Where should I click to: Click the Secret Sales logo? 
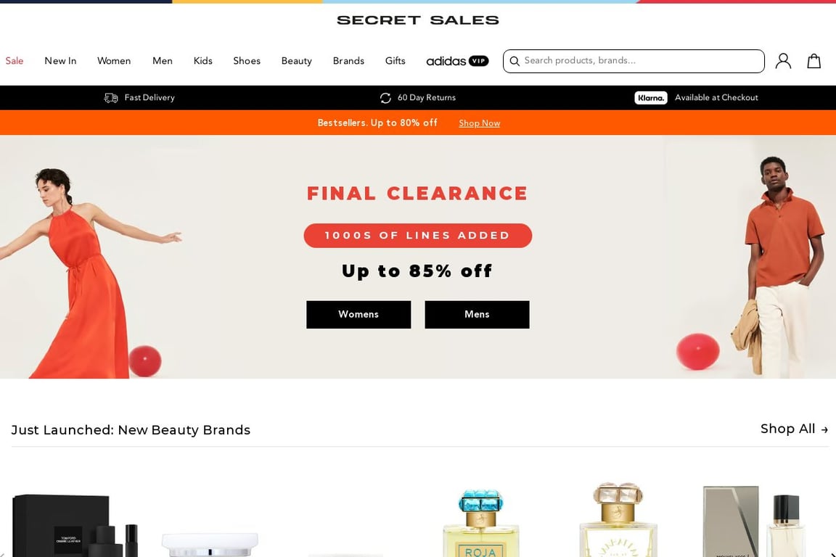(x=418, y=20)
